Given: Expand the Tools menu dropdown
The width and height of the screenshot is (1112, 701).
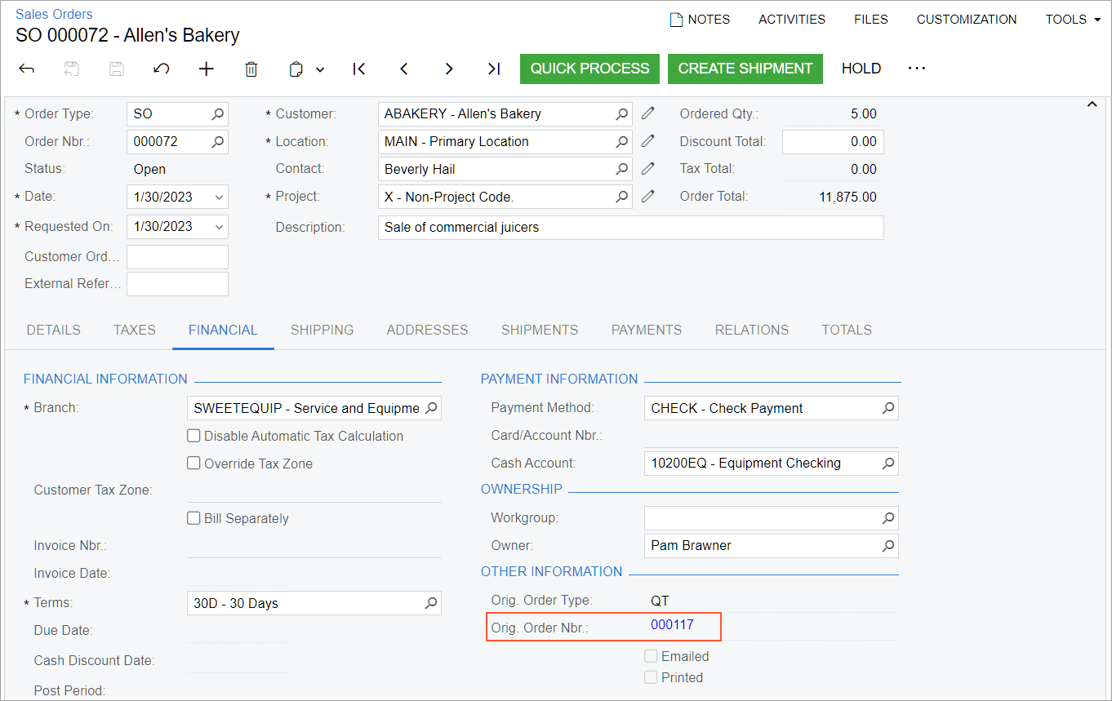Looking at the screenshot, I should point(1073,20).
